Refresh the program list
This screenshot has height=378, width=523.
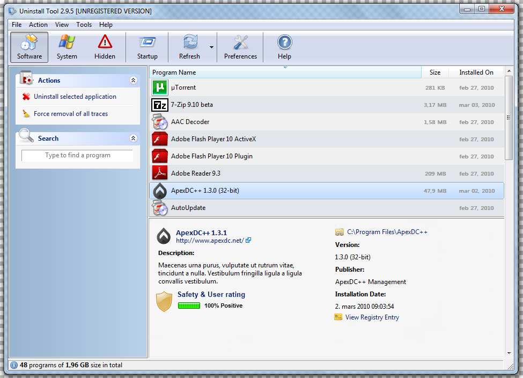click(x=189, y=47)
